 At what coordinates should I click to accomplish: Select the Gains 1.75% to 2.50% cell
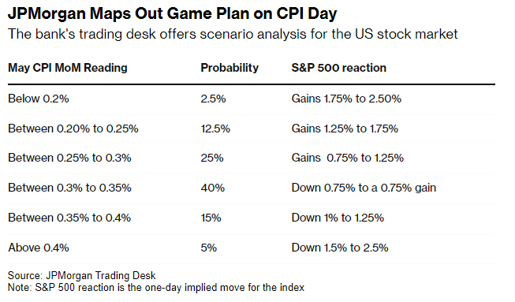(346, 99)
